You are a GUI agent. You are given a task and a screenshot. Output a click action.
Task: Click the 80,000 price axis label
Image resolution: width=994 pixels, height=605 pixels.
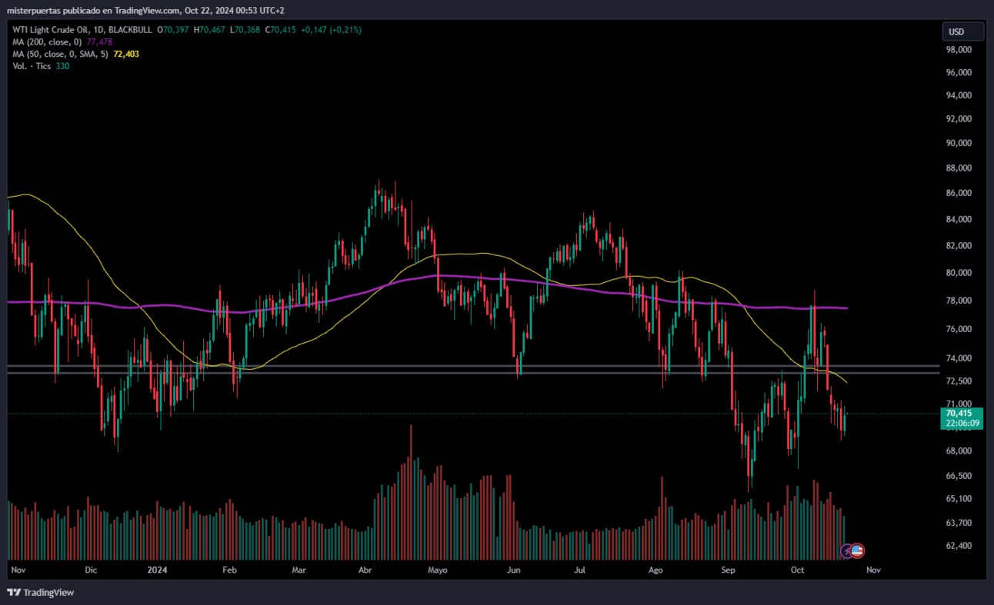pos(959,273)
